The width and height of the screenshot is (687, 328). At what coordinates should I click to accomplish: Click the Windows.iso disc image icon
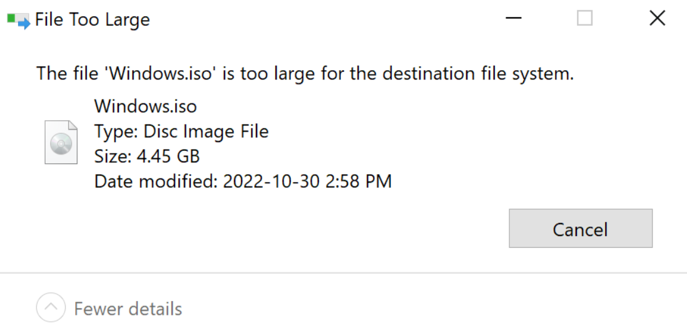[61, 143]
